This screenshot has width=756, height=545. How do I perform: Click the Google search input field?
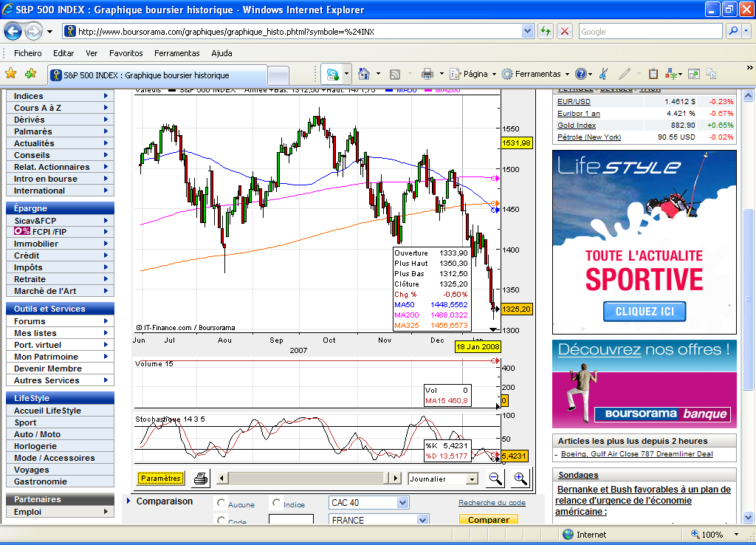coord(650,31)
